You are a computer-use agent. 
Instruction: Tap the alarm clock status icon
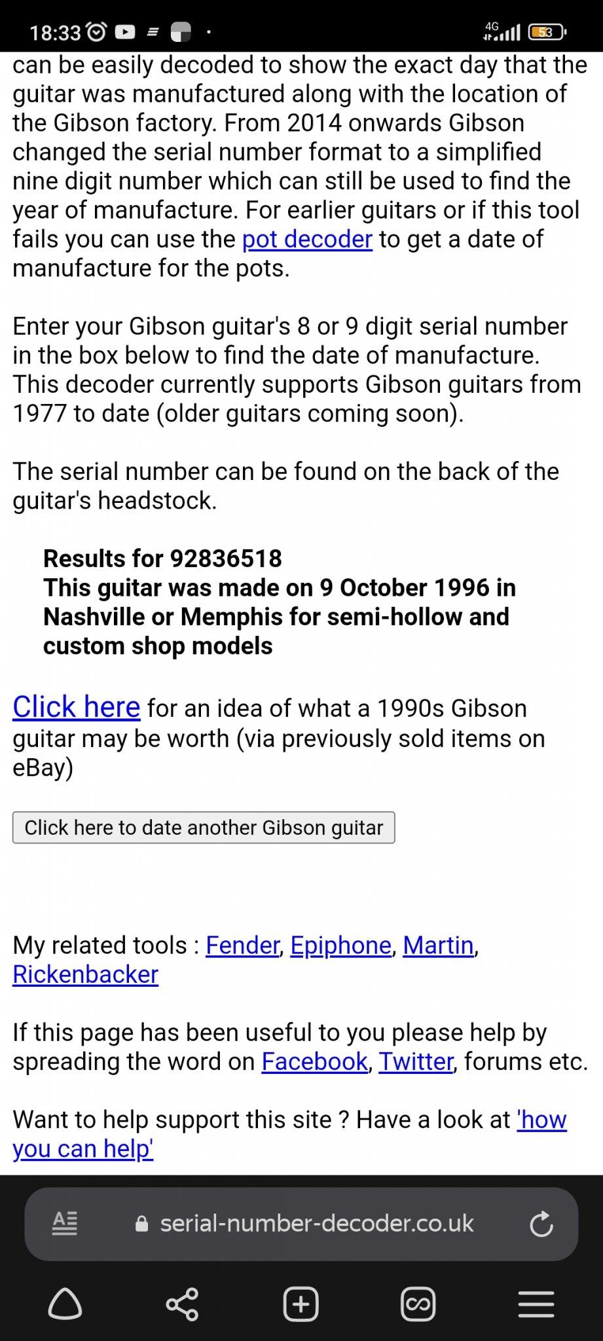tap(96, 31)
